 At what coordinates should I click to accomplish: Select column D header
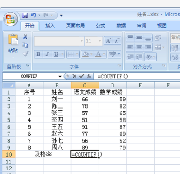tap(112, 85)
